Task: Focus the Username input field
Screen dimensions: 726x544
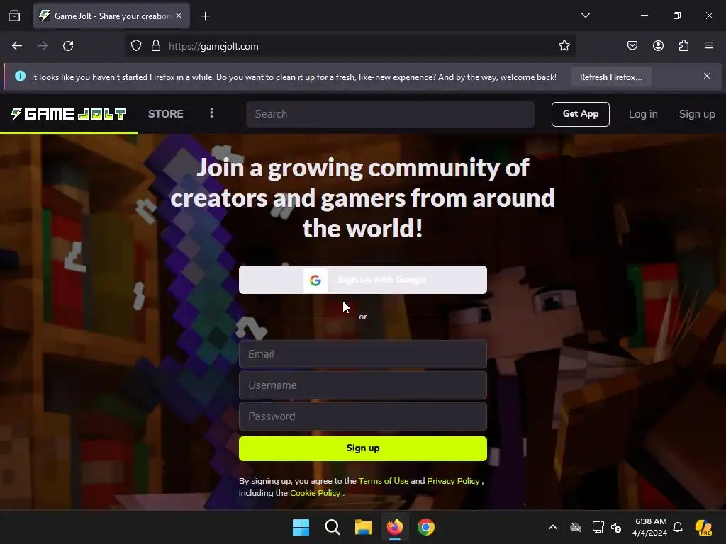Action: click(363, 385)
